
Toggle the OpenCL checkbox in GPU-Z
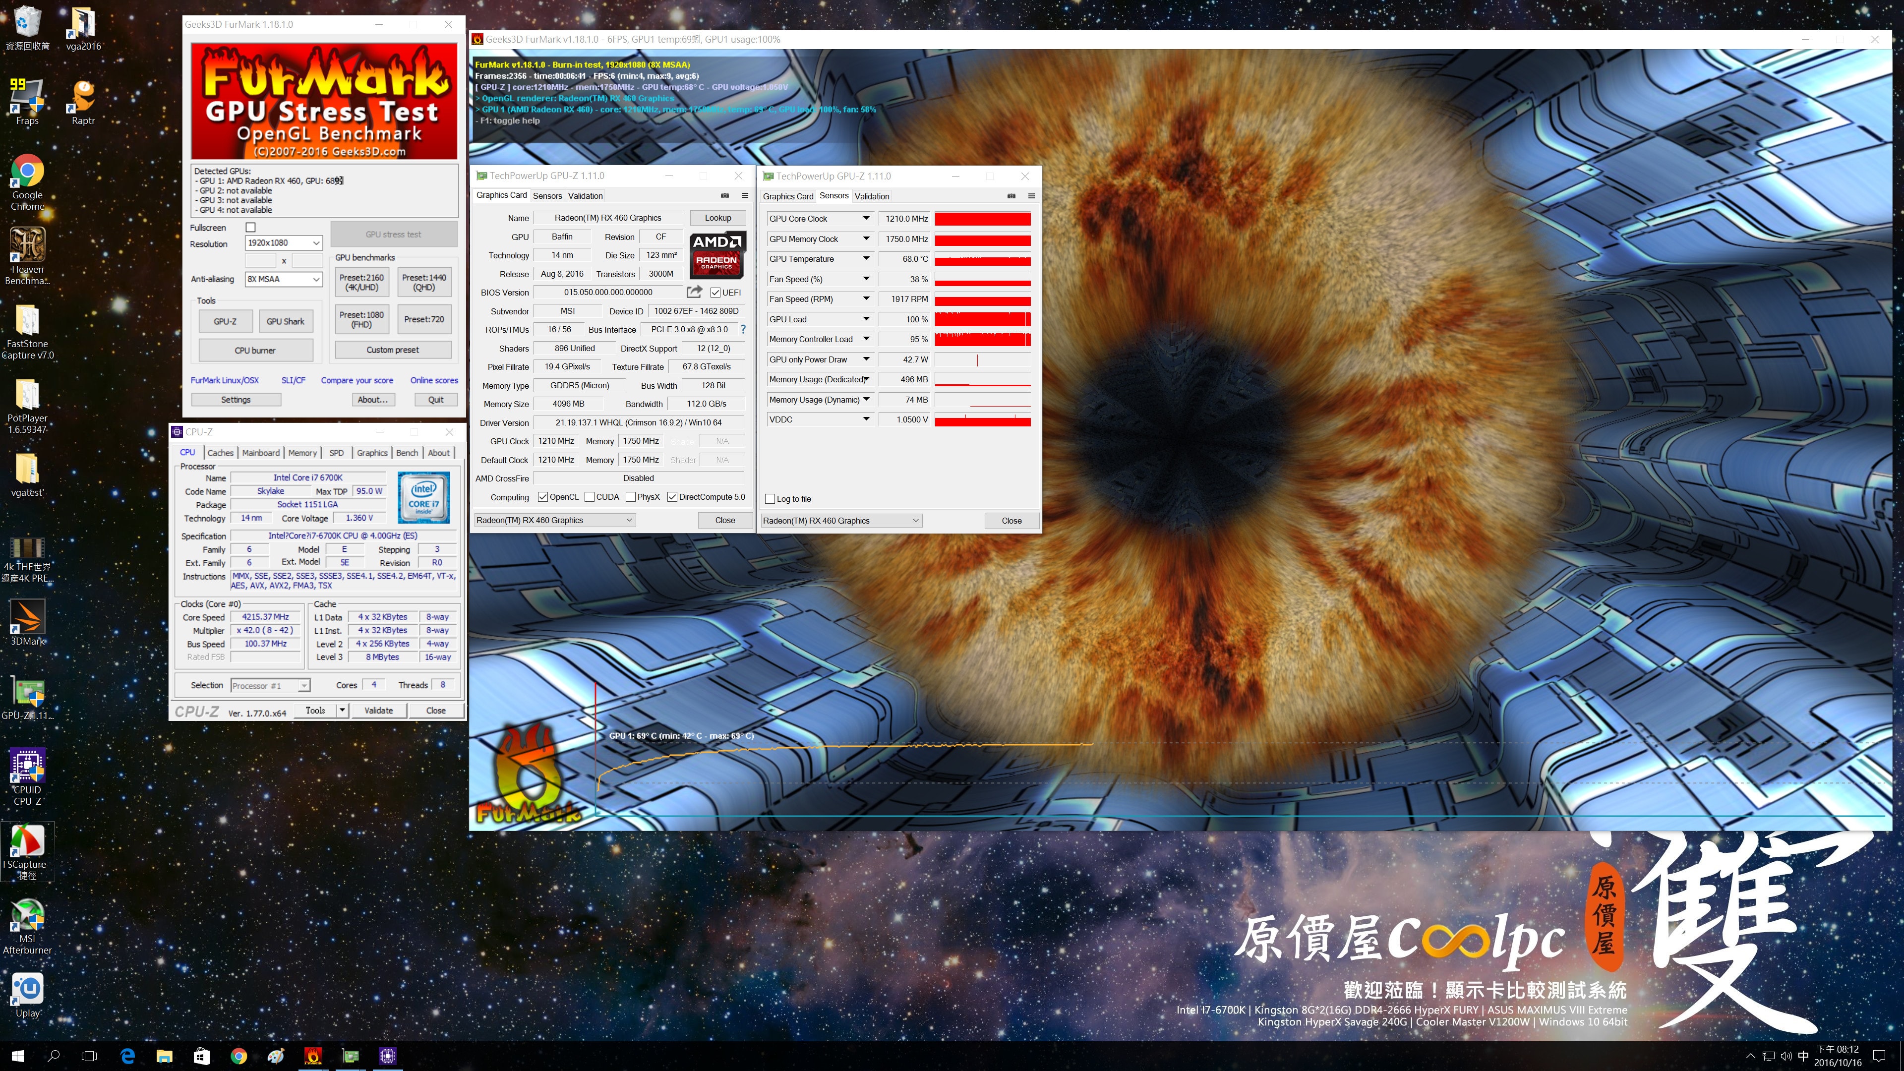pyautogui.click(x=543, y=497)
